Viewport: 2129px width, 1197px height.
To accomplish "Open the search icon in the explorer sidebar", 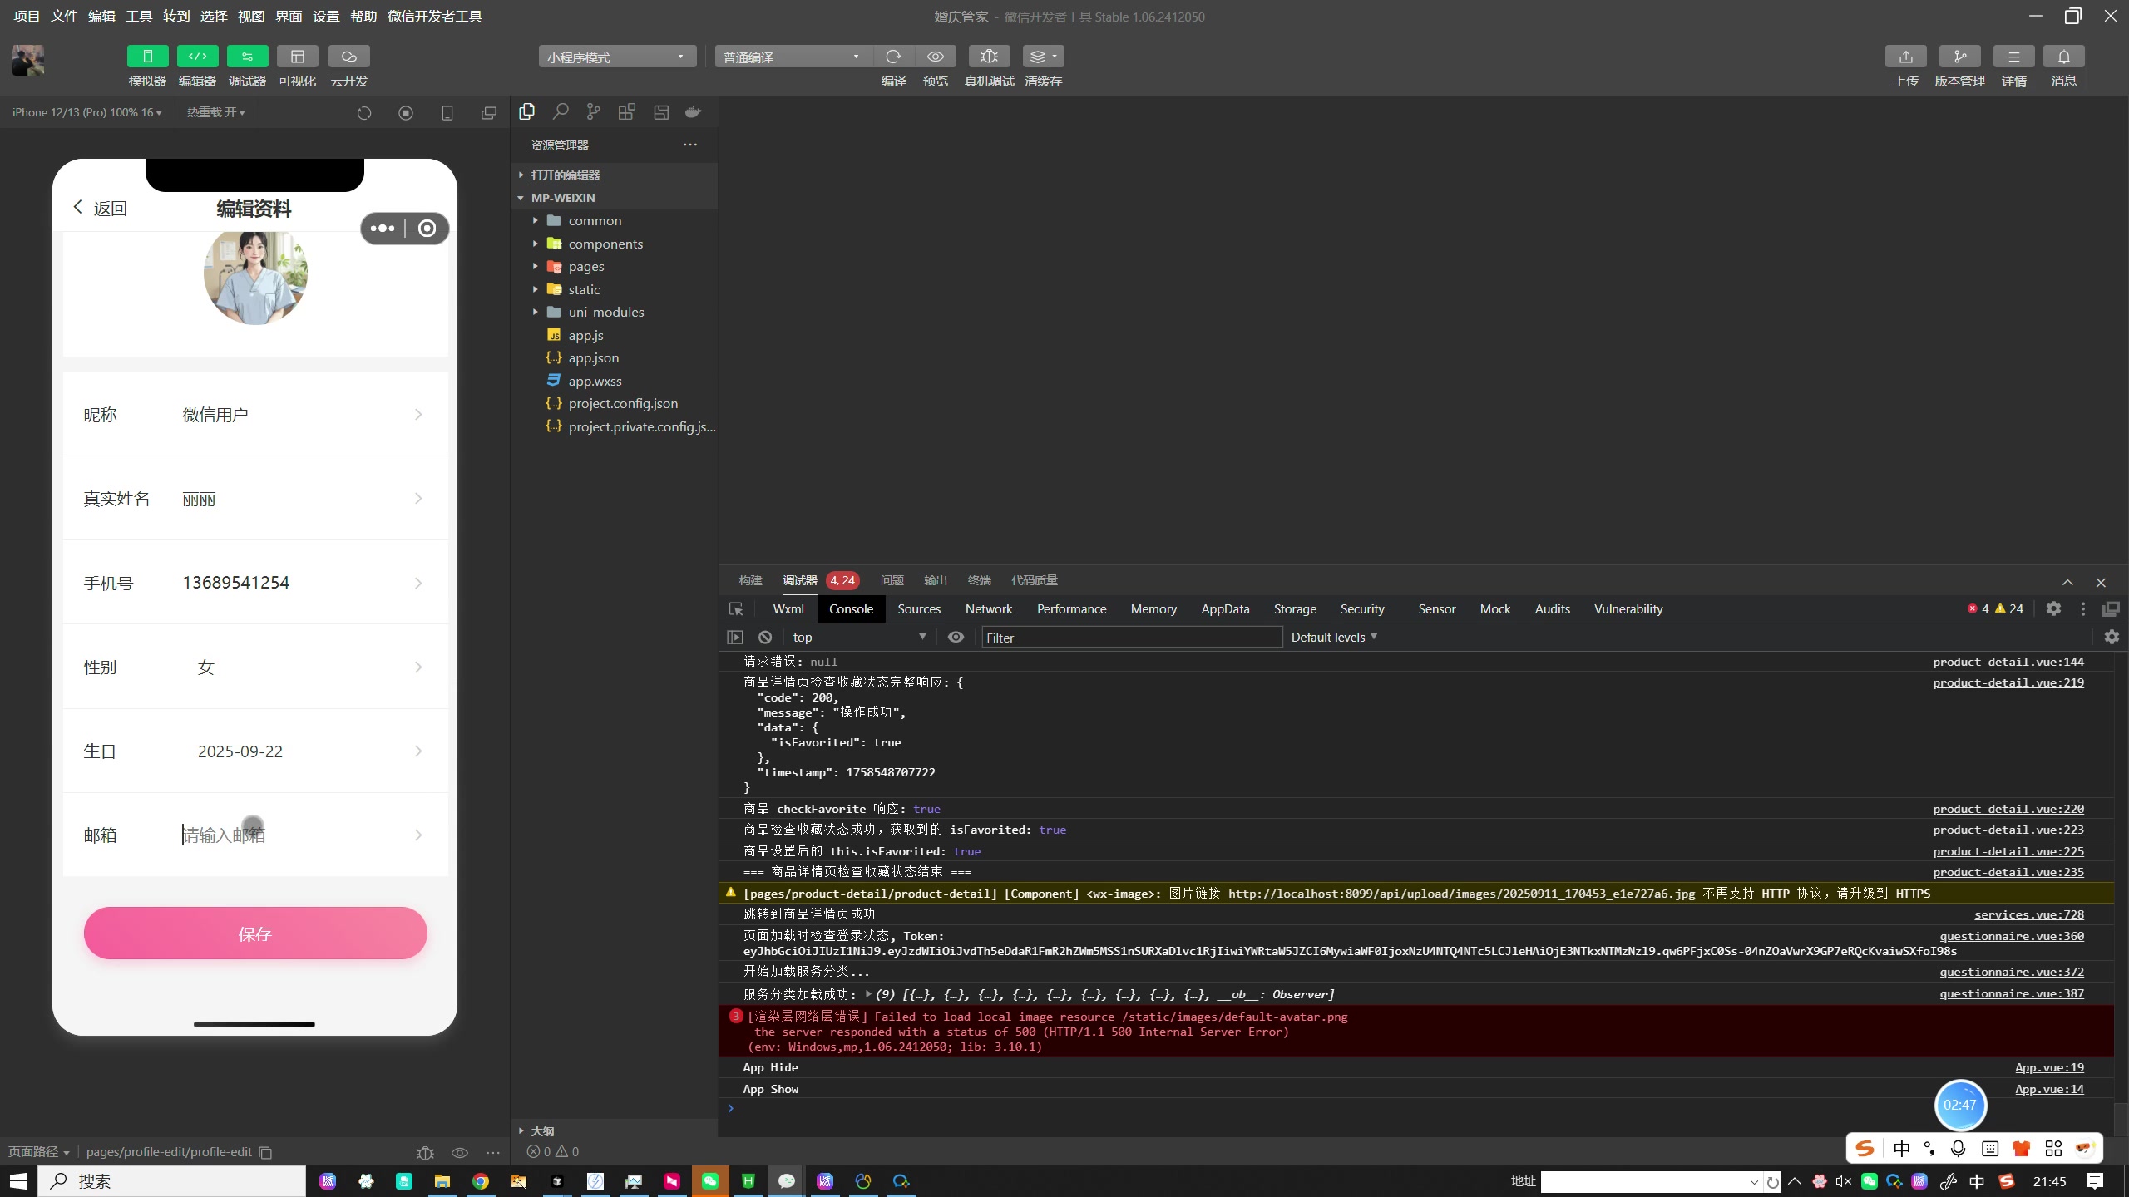I will tap(561, 112).
